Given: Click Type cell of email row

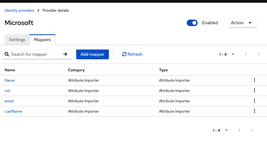Looking at the screenshot, I should coord(174,101).
